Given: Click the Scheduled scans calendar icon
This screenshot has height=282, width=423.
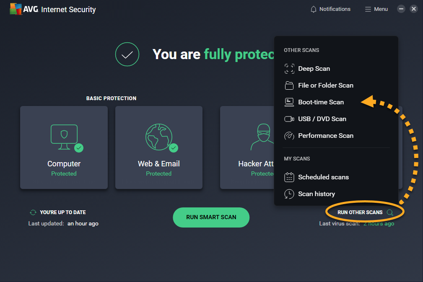Looking at the screenshot, I should pyautogui.click(x=289, y=177).
